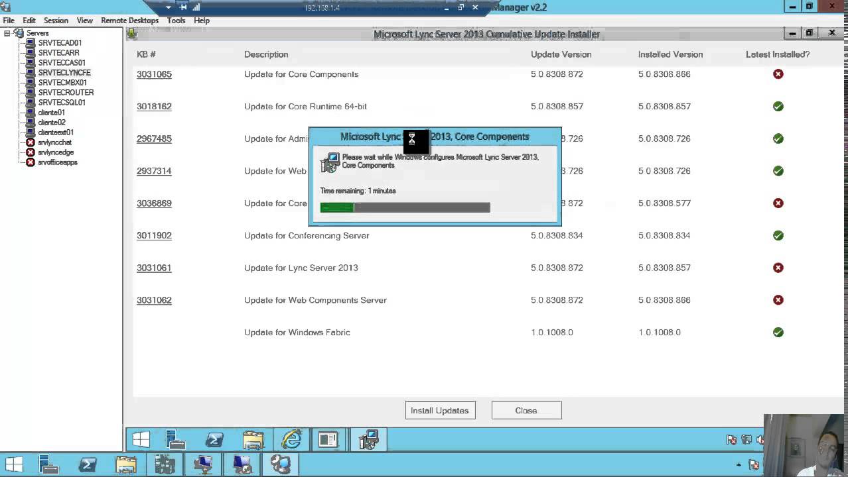Screen dimensions: 848x477
Task: Open KB link 3031062
Action: [x=154, y=300]
